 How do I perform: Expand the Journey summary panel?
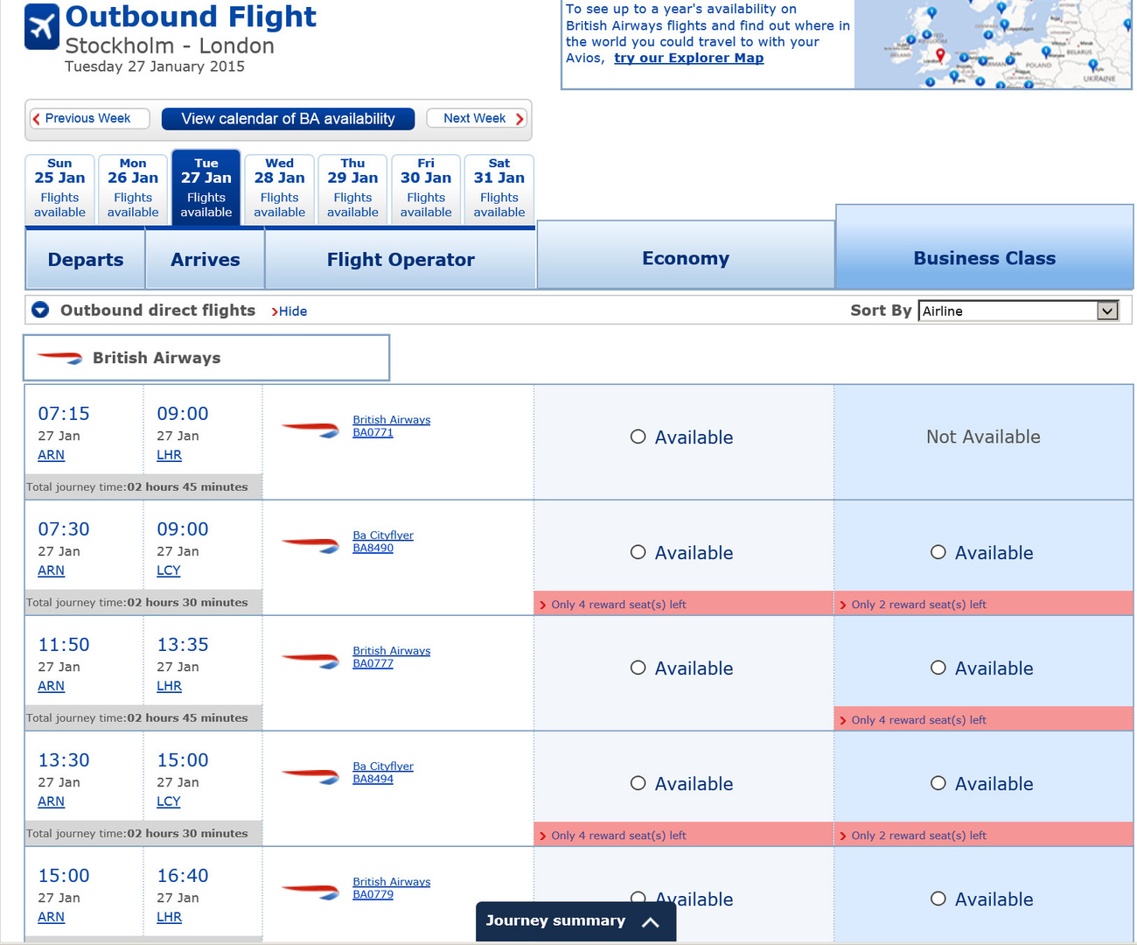(650, 921)
